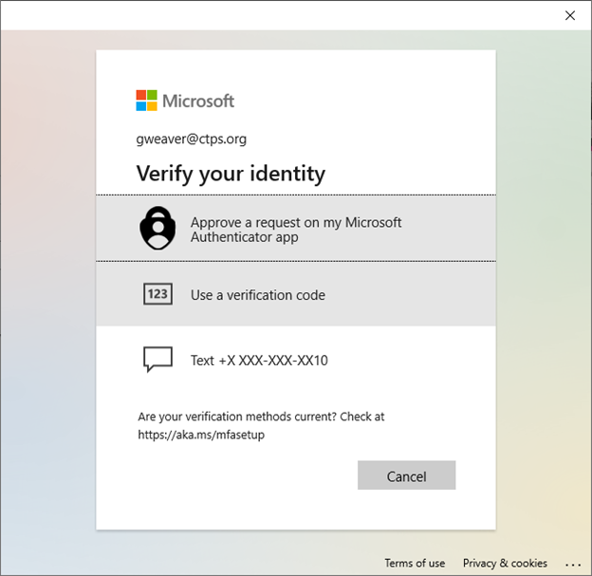
Task: Click the gweaver@ctps.org account text
Action: pos(192,139)
